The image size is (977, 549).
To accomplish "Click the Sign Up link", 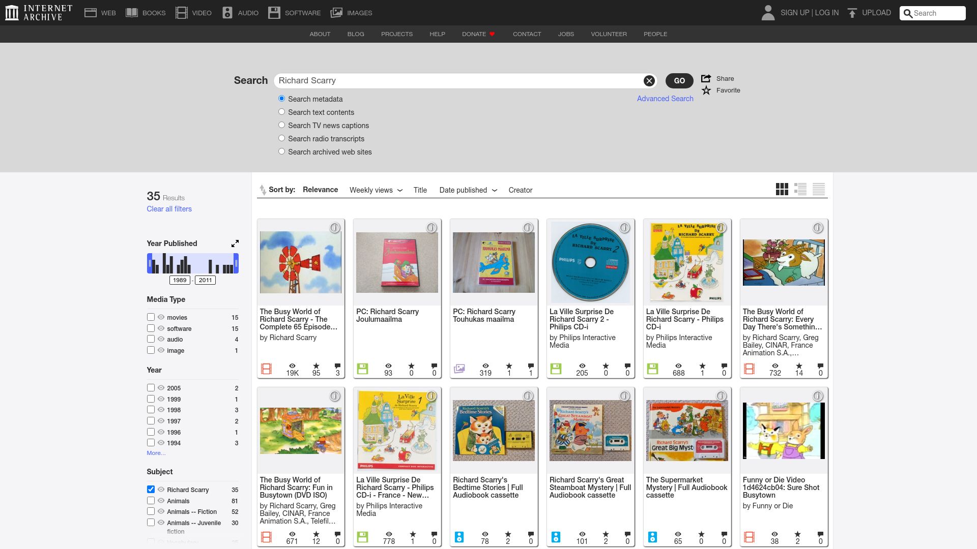I will (x=795, y=13).
